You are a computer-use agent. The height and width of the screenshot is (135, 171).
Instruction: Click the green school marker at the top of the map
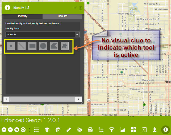point(88,3)
